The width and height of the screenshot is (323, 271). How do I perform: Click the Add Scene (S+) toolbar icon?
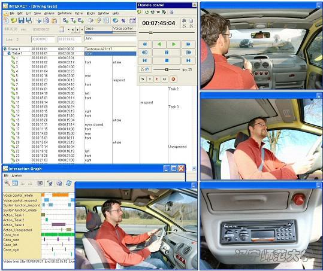[x=65, y=20]
